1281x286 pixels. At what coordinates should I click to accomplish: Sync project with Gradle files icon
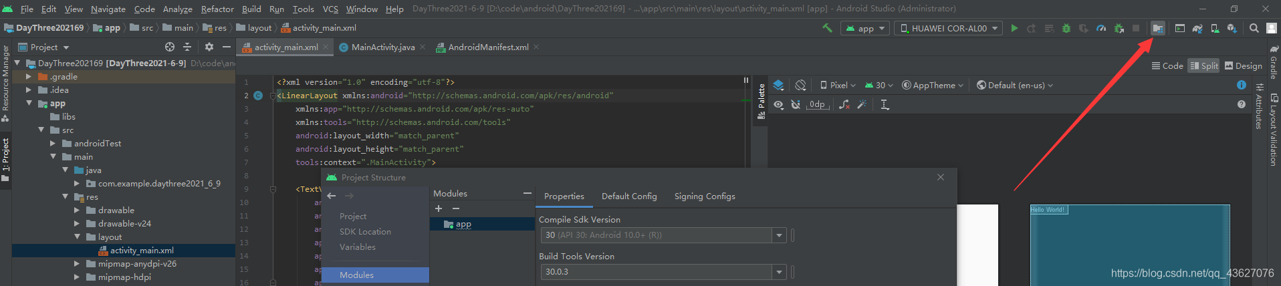1197,28
